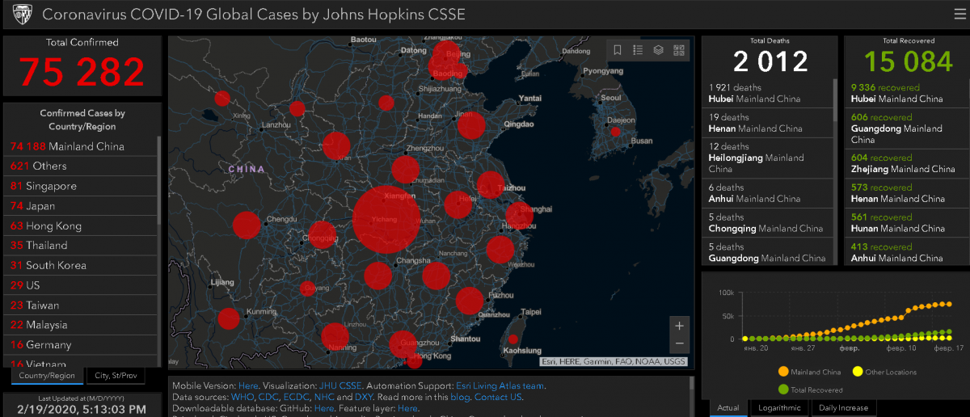Toggle Other Locations series in chart legend
Image resolution: width=970 pixels, height=417 pixels.
coord(884,372)
